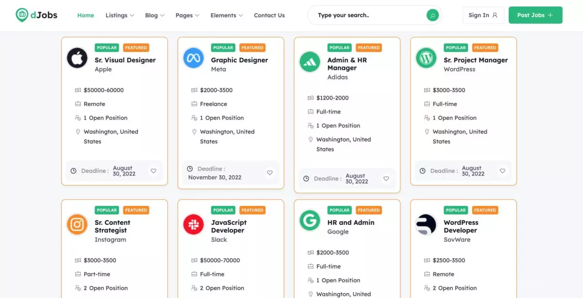Focus the Type your search field
The width and height of the screenshot is (583, 298).
click(x=369, y=15)
